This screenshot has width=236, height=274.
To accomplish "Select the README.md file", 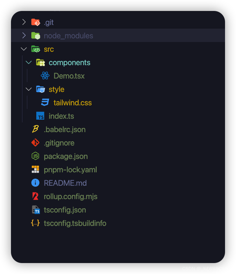I will [65, 183].
